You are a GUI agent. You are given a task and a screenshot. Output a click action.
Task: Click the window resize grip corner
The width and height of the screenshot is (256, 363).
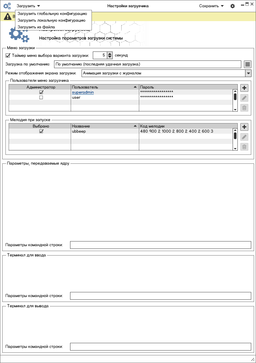(253, 359)
